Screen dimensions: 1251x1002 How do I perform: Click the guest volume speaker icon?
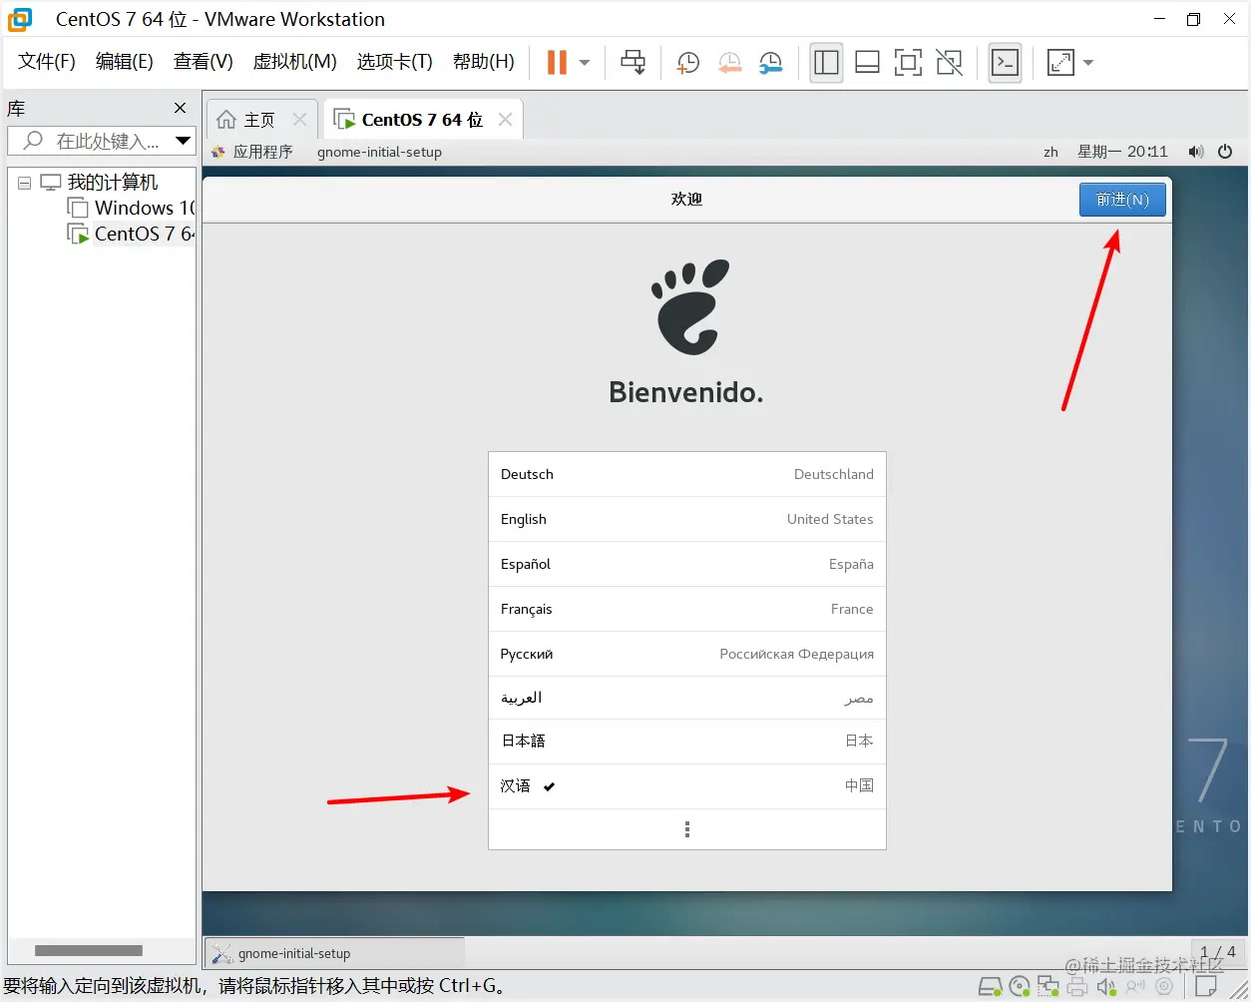[x=1195, y=152]
